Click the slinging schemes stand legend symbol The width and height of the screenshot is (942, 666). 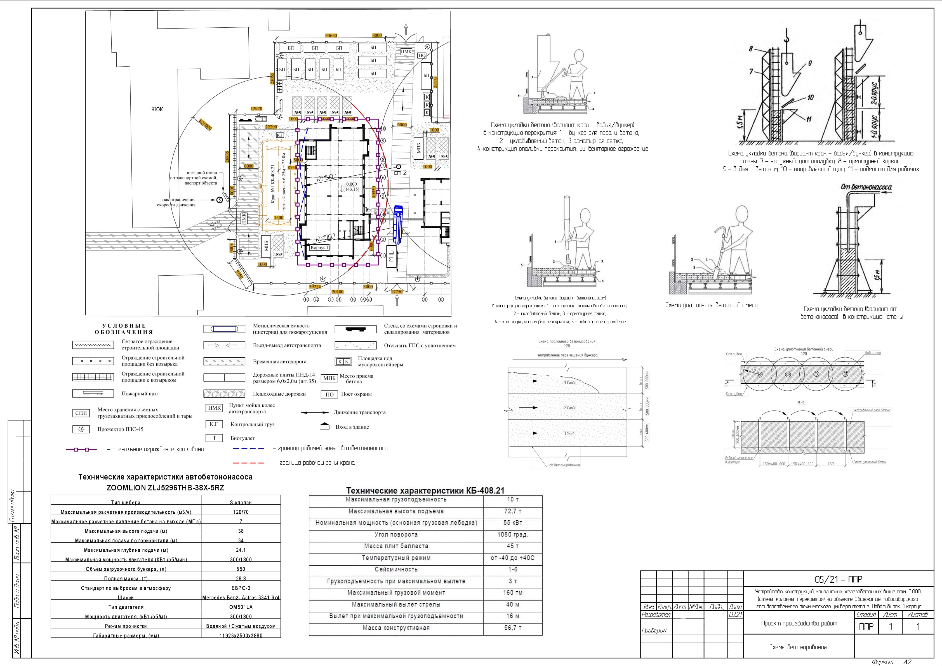pos(356,329)
